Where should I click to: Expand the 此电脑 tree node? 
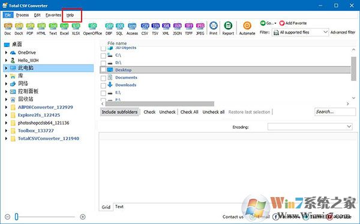[x=6, y=68]
